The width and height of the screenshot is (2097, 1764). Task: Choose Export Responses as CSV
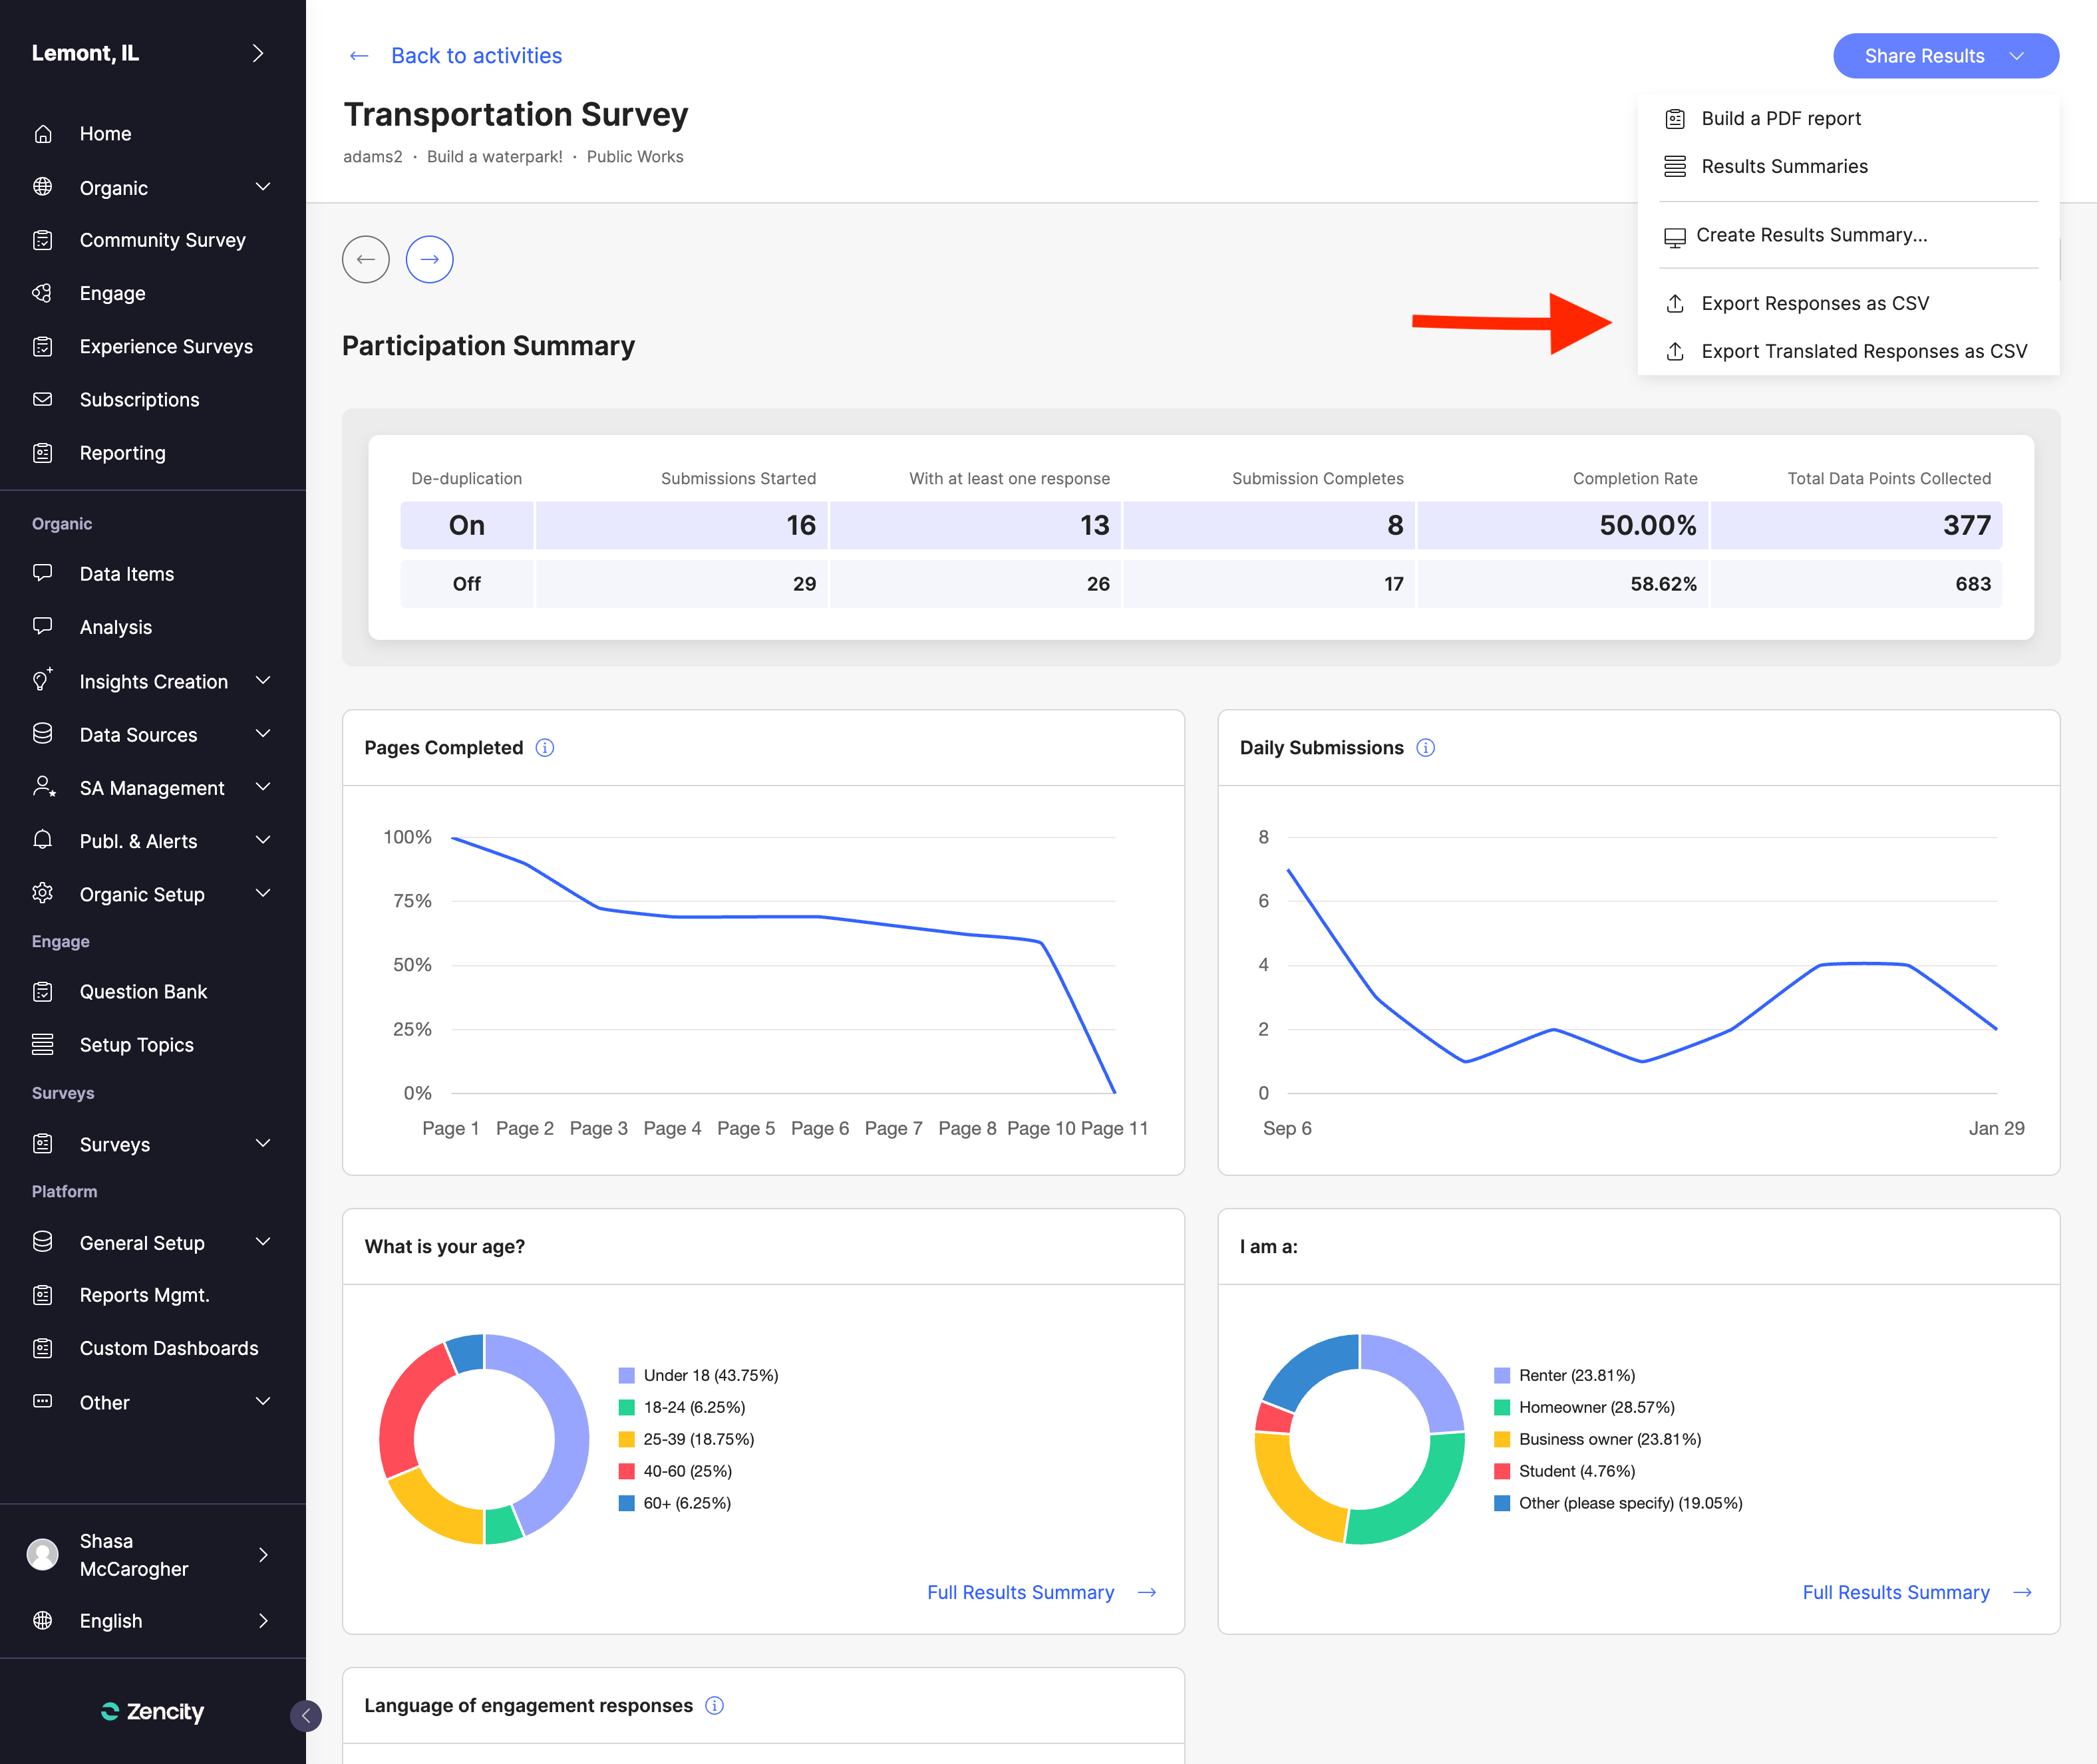point(1814,303)
